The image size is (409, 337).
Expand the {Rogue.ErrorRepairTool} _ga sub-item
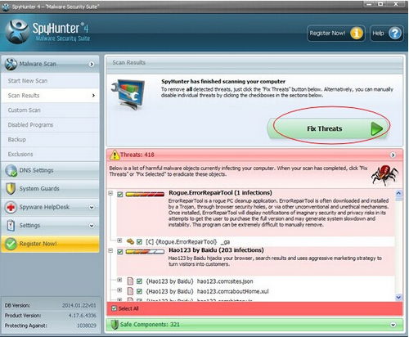[x=119, y=240]
